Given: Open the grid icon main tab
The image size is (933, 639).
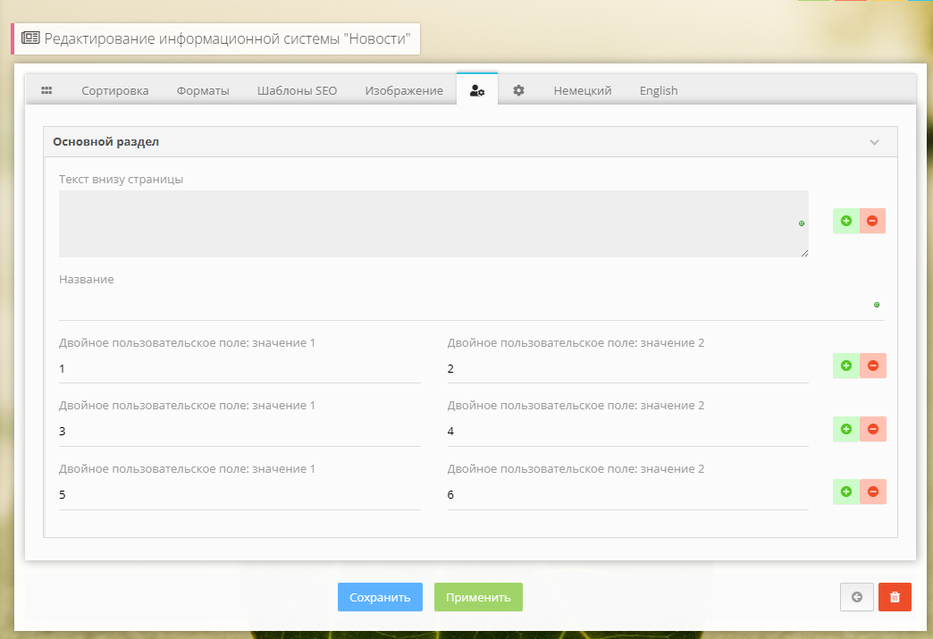Looking at the screenshot, I should [46, 90].
